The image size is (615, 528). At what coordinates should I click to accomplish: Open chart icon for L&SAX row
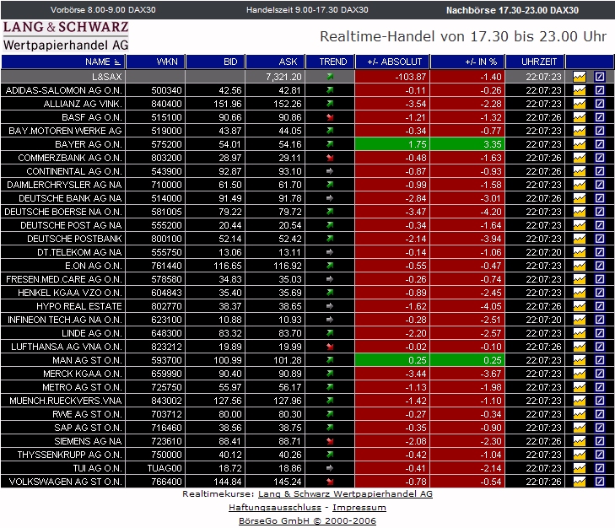point(580,77)
